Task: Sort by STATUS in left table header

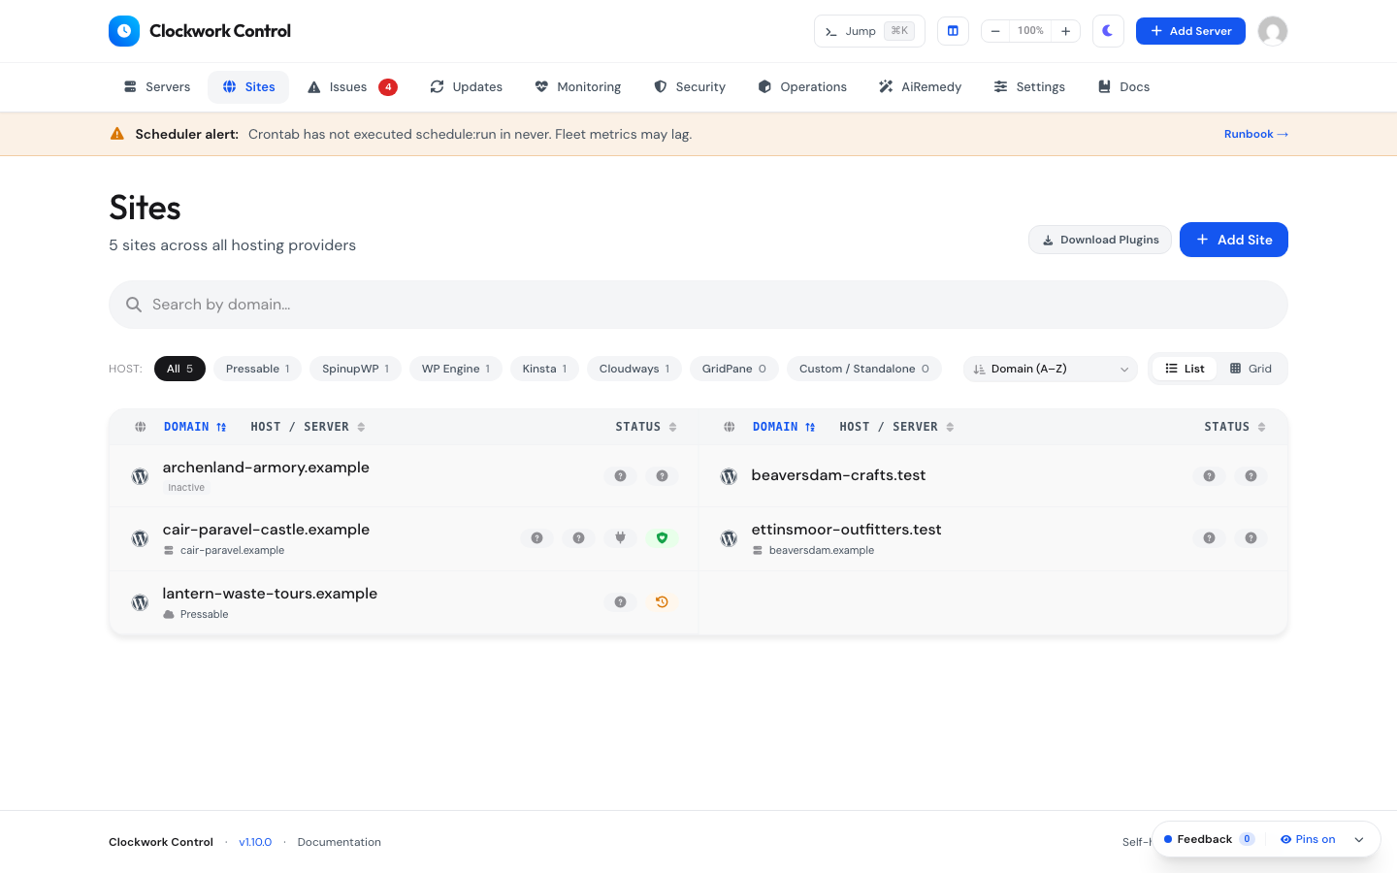Action: click(646, 427)
